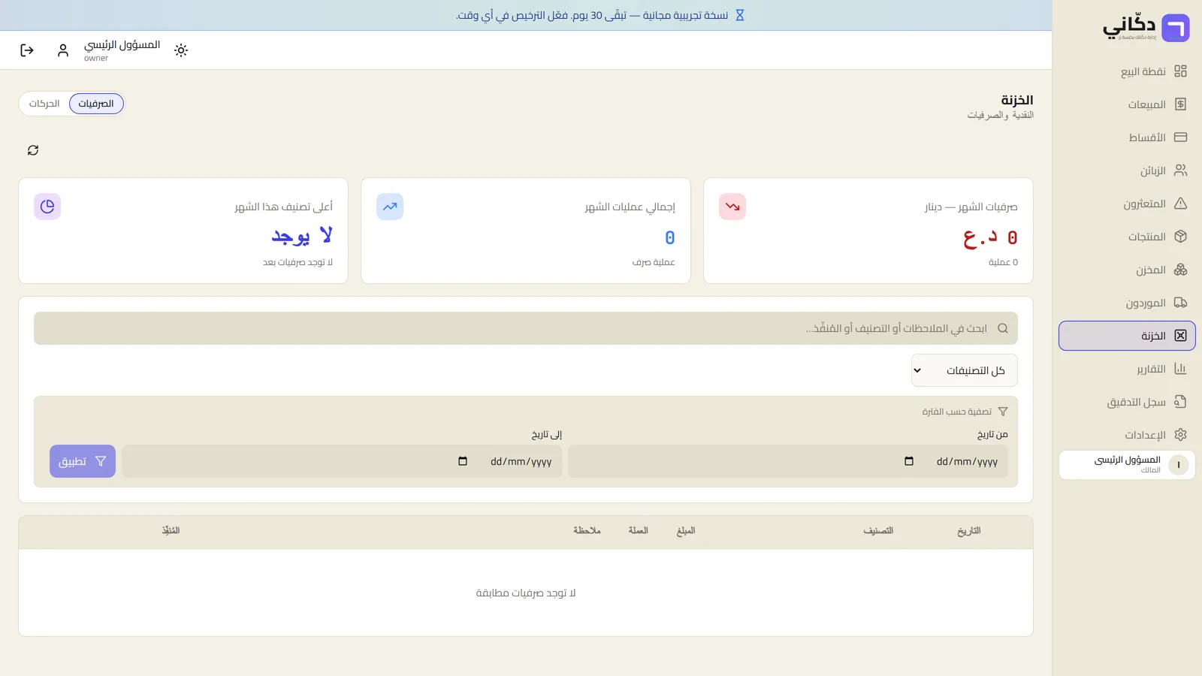Open الزبائن in the sidebar
The height and width of the screenshot is (676, 1202).
click(1127, 171)
